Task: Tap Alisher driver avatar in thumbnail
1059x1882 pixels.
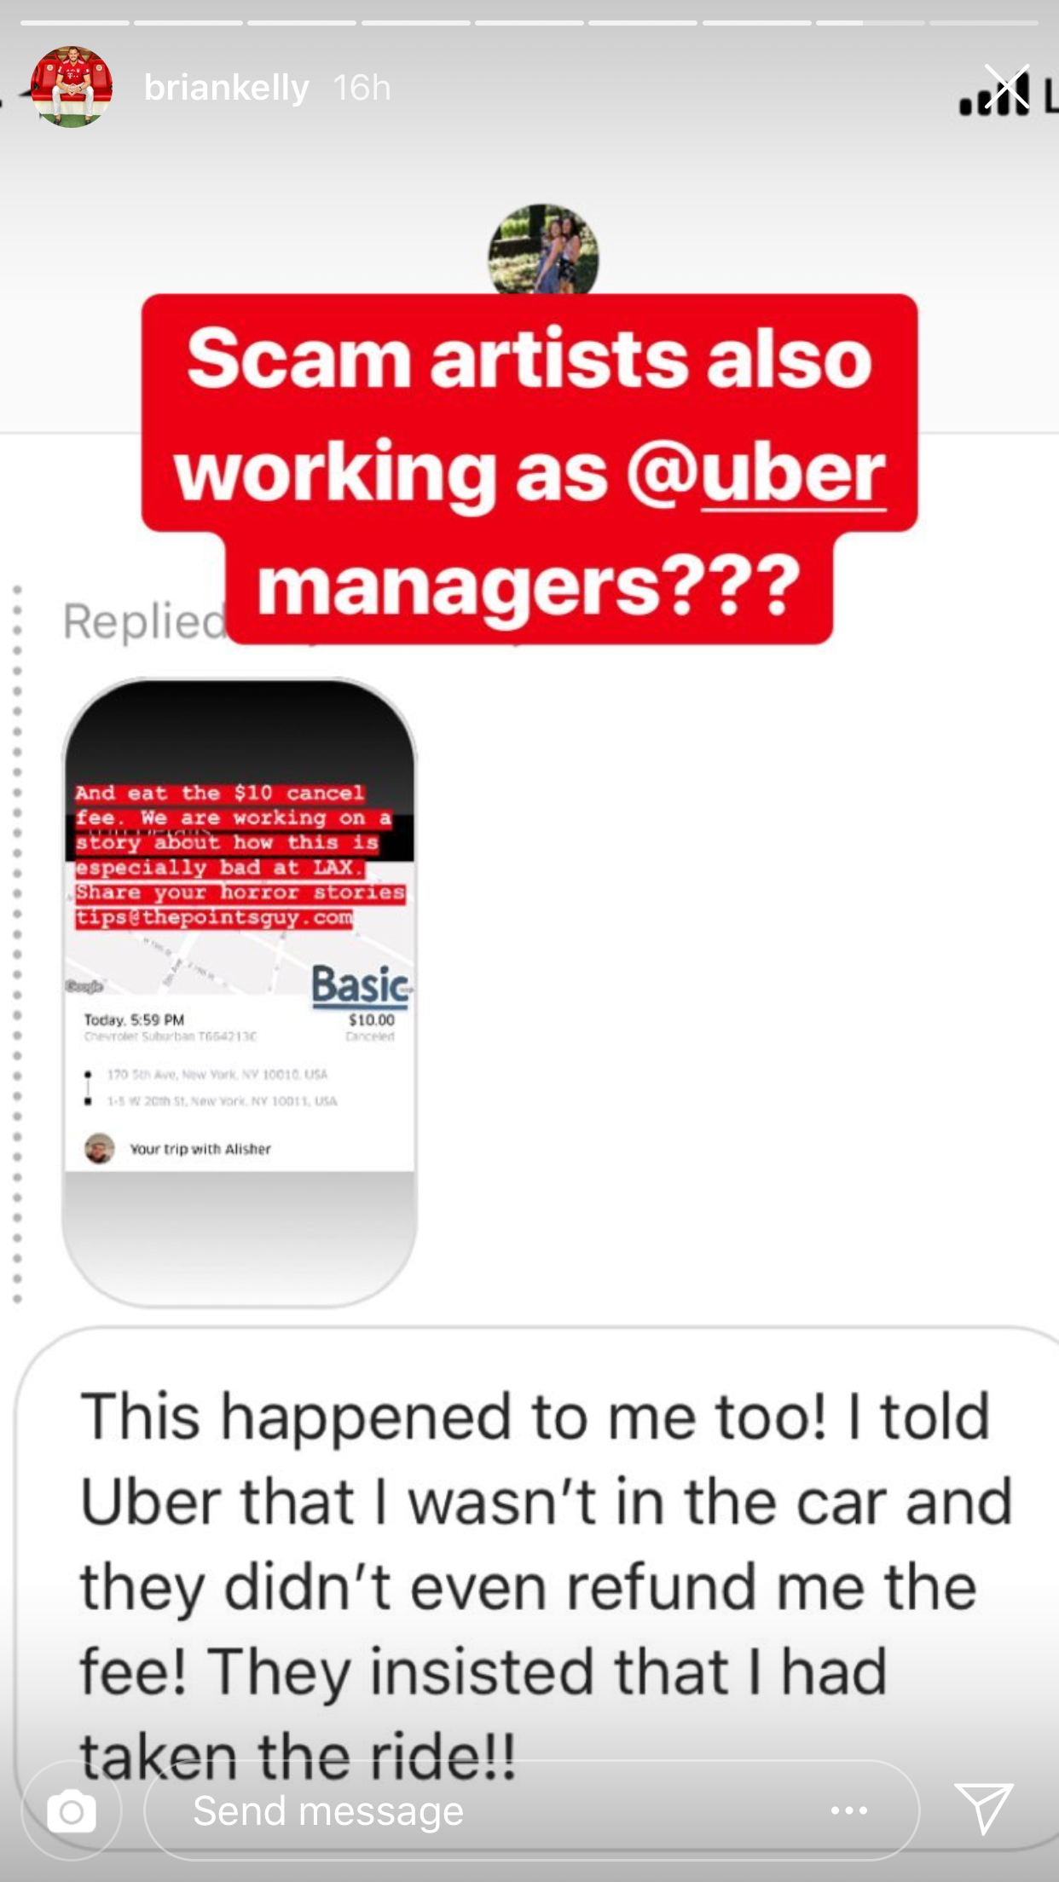Action: pos(100,1148)
